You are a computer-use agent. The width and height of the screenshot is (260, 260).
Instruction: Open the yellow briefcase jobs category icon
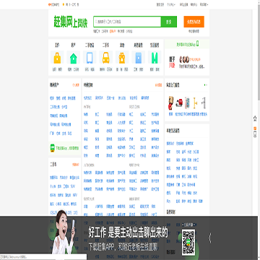pyautogui.click(x=57, y=57)
